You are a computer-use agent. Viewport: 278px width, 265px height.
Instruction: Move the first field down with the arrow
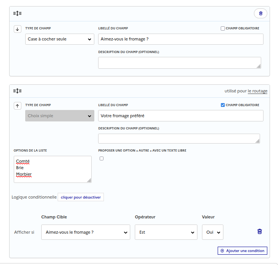18,29
